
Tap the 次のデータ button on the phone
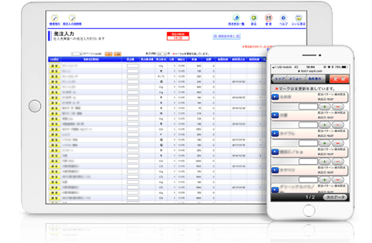coord(335,197)
